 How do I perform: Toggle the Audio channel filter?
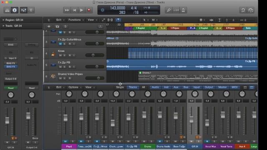click(x=155, y=87)
